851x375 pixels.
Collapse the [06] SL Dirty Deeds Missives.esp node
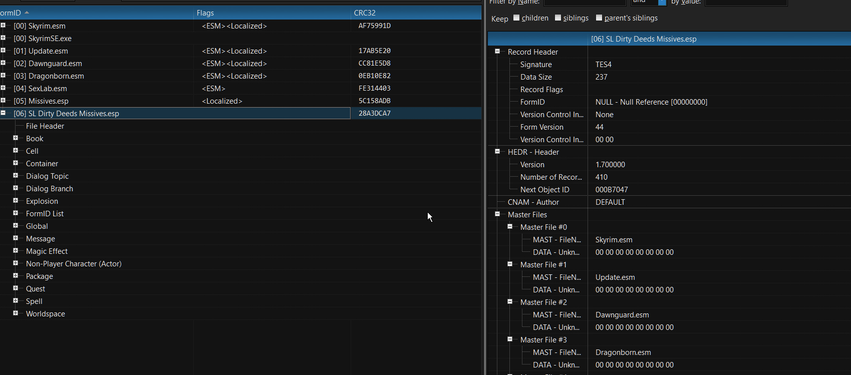(x=3, y=113)
